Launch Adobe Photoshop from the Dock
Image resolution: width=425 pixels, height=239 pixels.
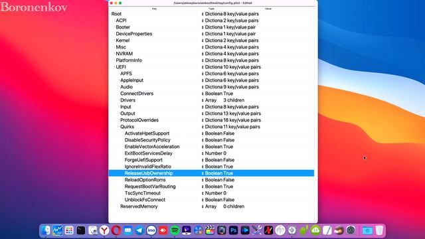(x=233, y=230)
